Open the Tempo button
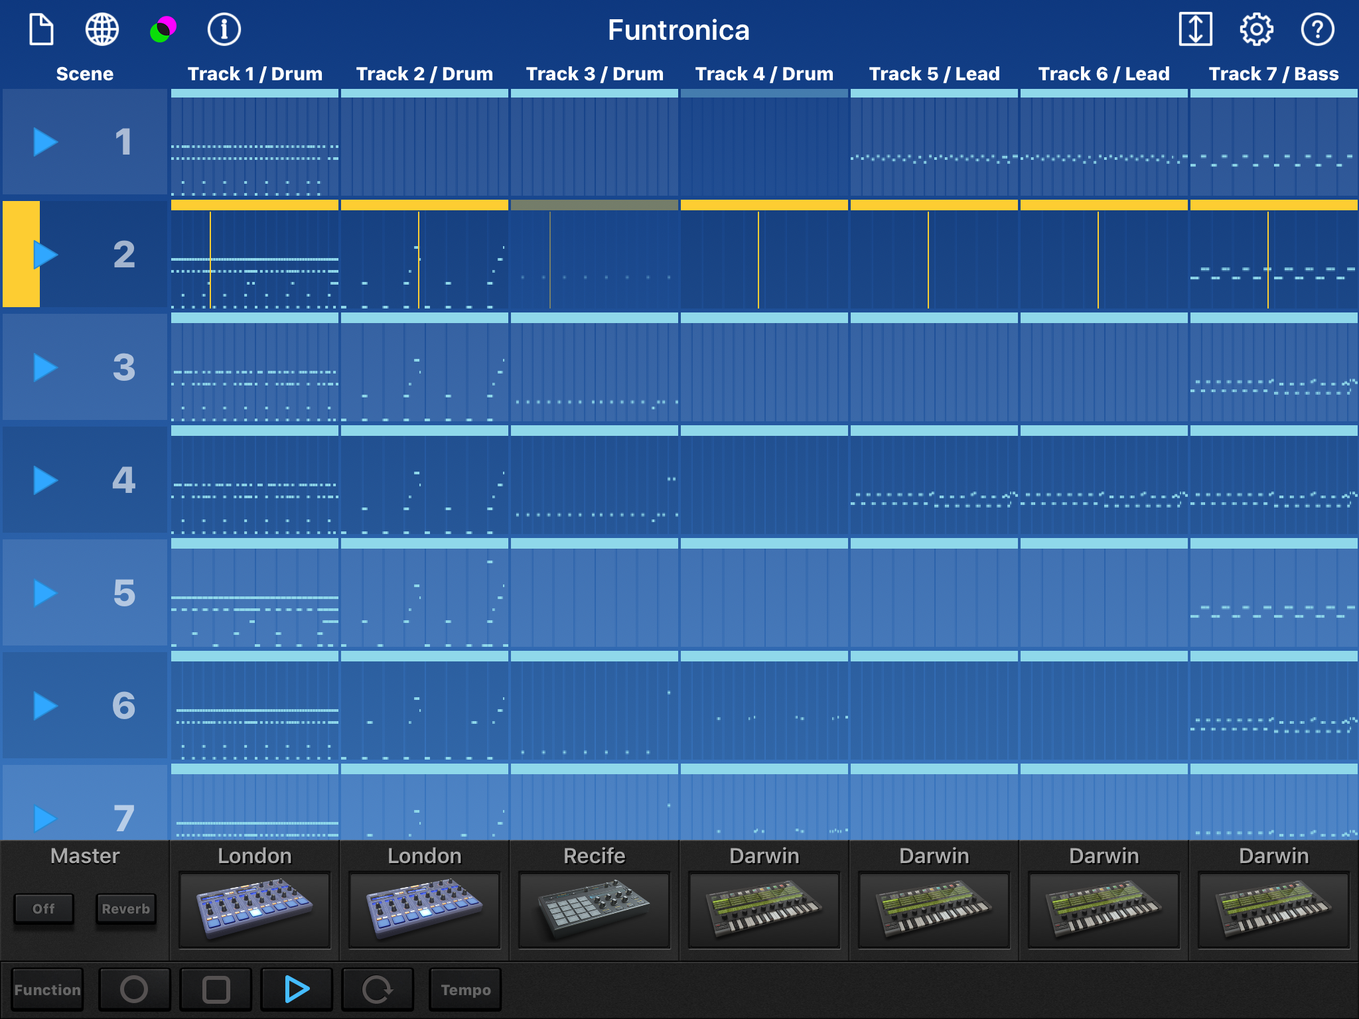1359x1019 pixels. [465, 989]
